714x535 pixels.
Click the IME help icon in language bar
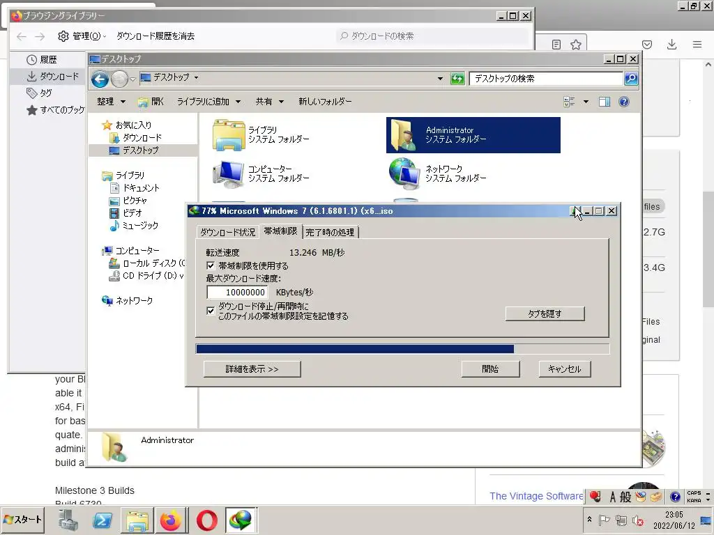pyautogui.click(x=675, y=496)
